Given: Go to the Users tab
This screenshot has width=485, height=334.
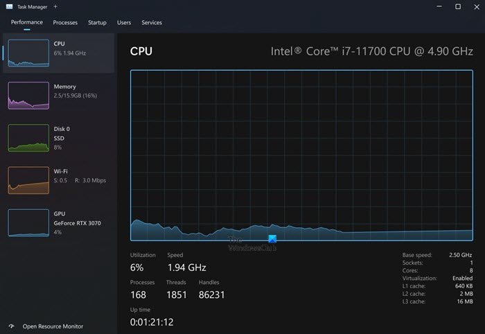Looking at the screenshot, I should 124,23.
